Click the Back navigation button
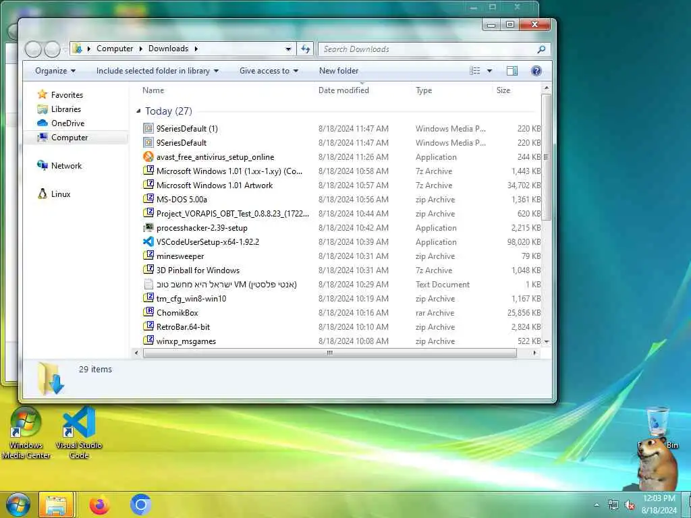Image resolution: width=691 pixels, height=518 pixels. [x=33, y=49]
